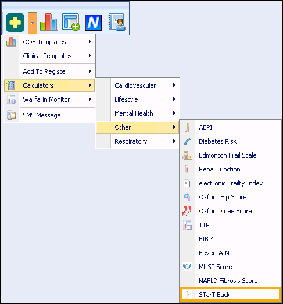Expand the Mental Health submenu arrow

174,113
